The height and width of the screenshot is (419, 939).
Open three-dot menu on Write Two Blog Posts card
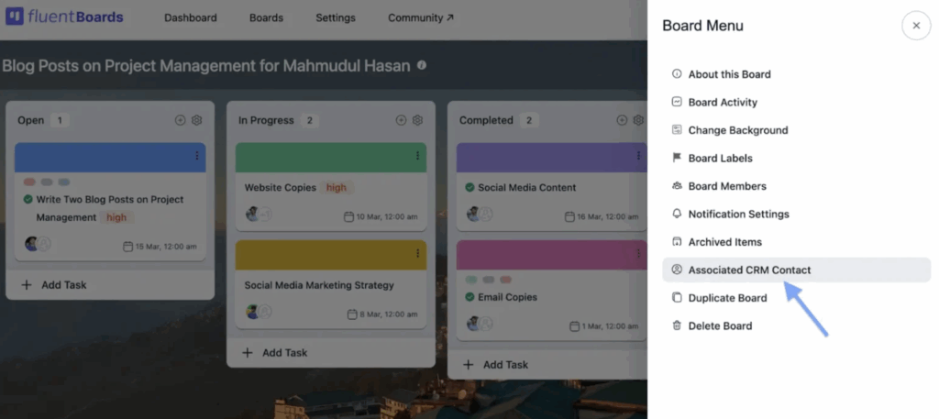[x=196, y=156]
